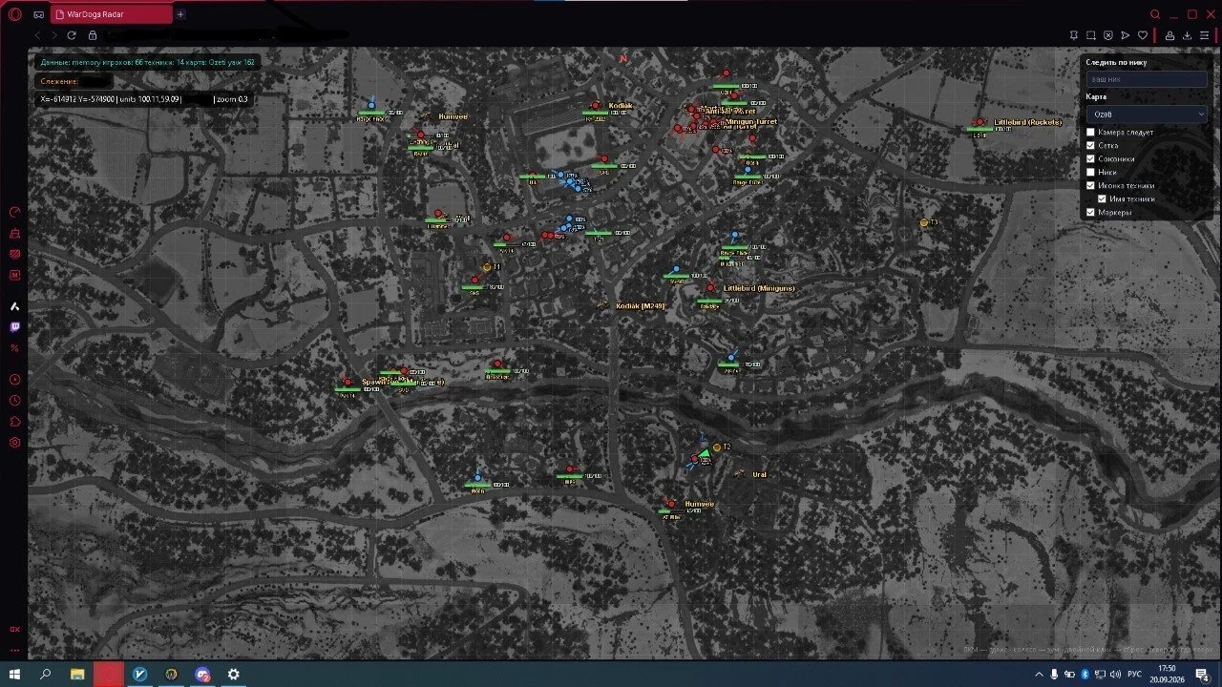Bookmark page with the heart icon
This screenshot has height=687, width=1222.
tap(1143, 35)
